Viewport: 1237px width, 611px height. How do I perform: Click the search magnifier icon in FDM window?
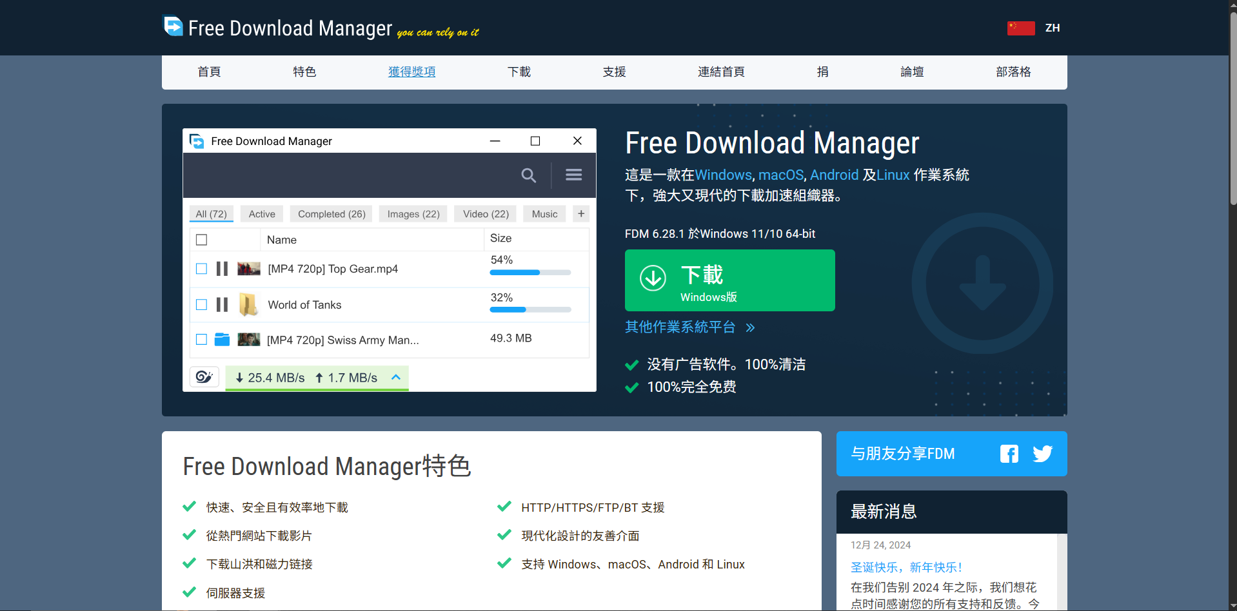click(x=528, y=175)
